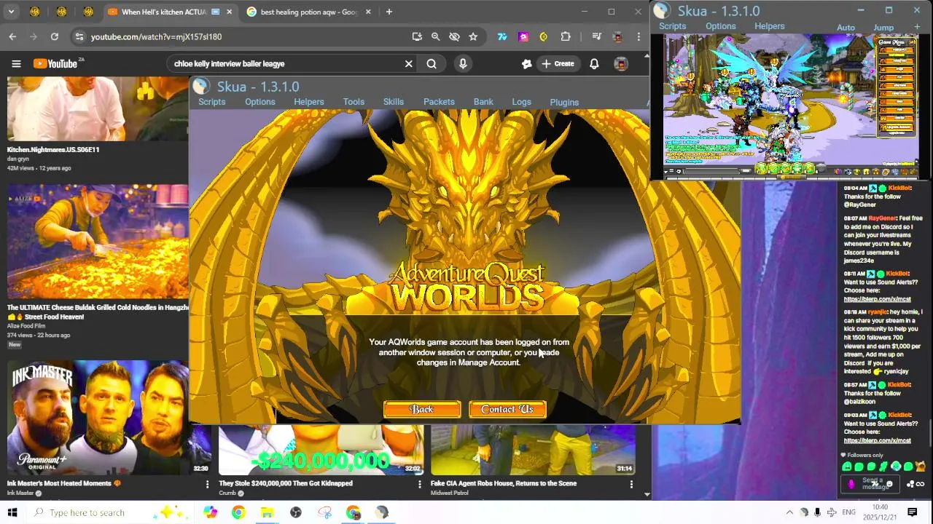Screen dimensions: 933x524
Task: Open the Plugins menu in Skua
Action: click(x=564, y=103)
